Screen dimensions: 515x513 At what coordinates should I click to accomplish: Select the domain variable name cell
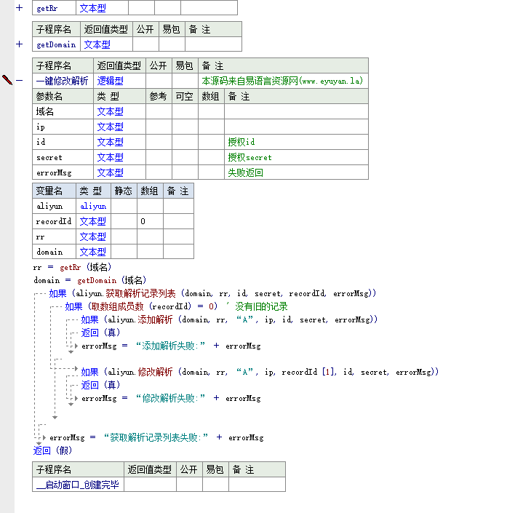coord(55,252)
